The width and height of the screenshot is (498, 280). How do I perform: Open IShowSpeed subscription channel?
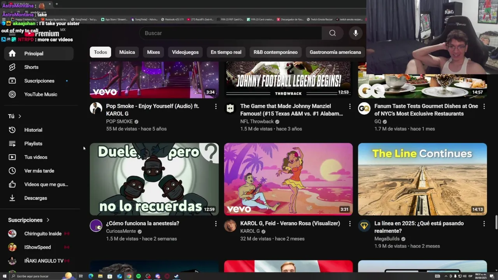tap(39, 247)
